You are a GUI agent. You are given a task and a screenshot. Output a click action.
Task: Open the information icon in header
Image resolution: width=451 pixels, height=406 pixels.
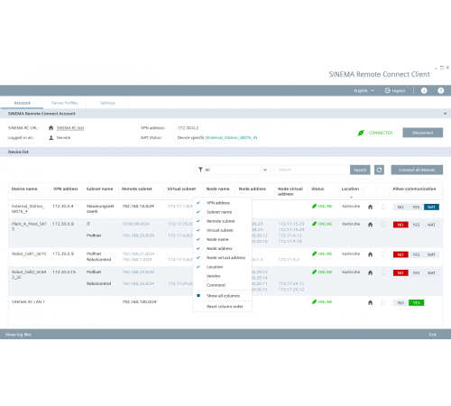424,90
